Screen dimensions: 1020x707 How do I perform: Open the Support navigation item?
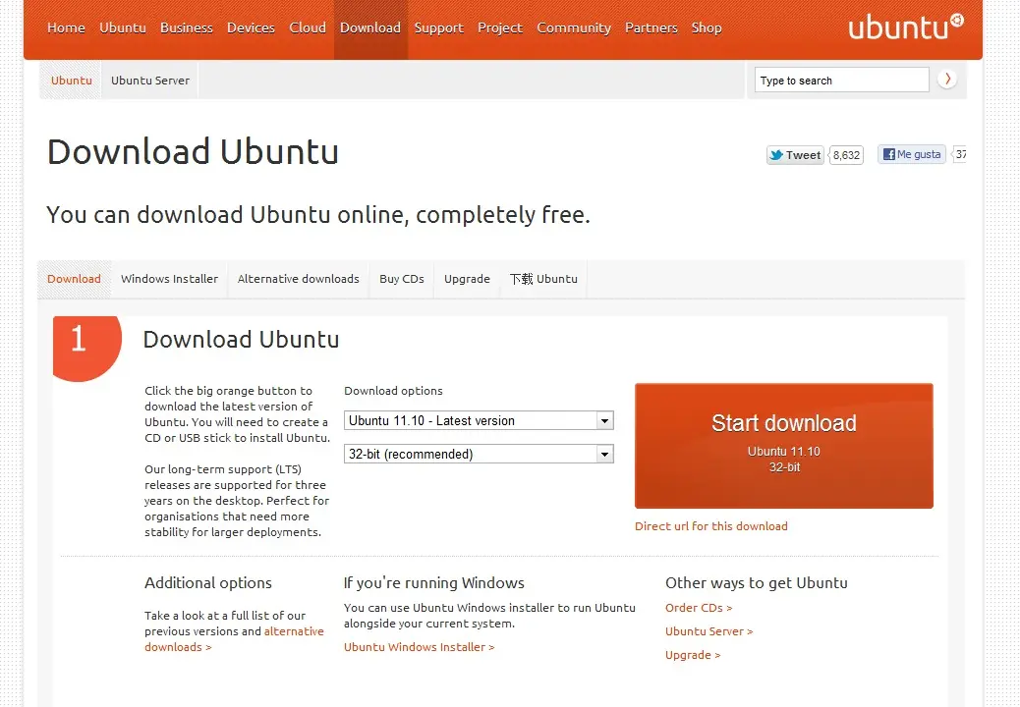click(438, 27)
